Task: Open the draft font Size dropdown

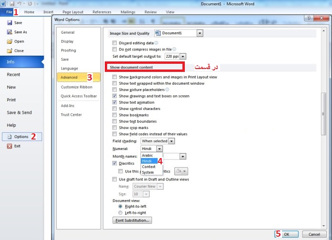Action: coord(146,194)
